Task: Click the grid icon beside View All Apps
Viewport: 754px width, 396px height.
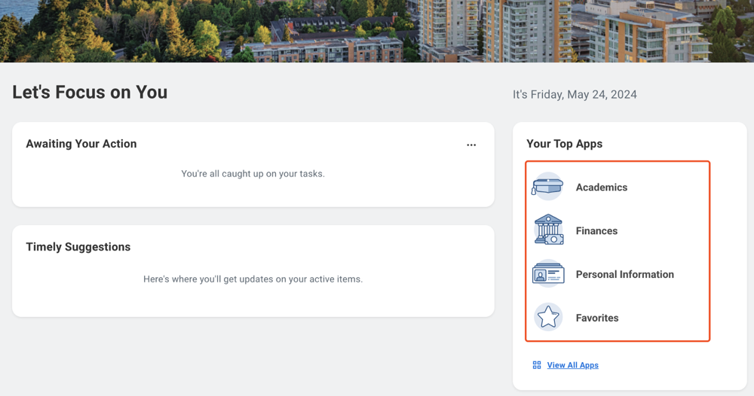Action: click(x=537, y=365)
